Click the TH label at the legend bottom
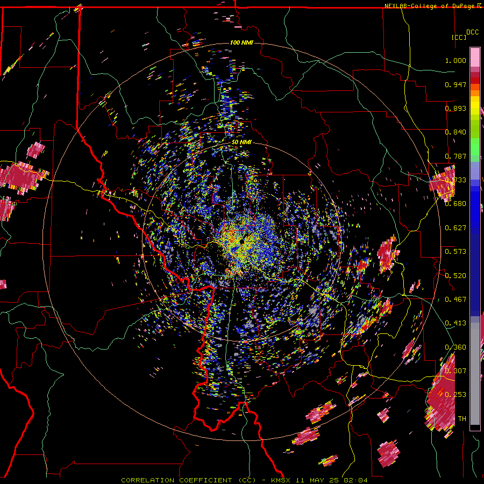This screenshot has height=484, width=484. (462, 418)
